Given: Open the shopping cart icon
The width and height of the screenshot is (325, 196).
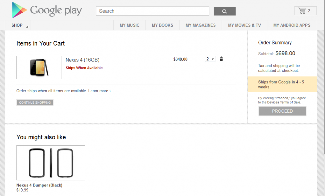Looking at the screenshot, I should pyautogui.click(x=305, y=11).
